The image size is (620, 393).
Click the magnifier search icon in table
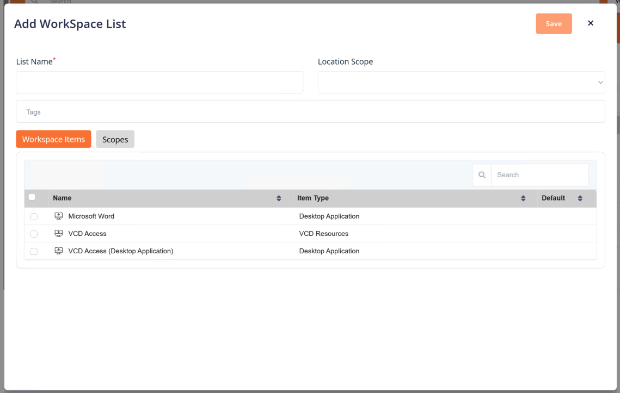click(482, 175)
